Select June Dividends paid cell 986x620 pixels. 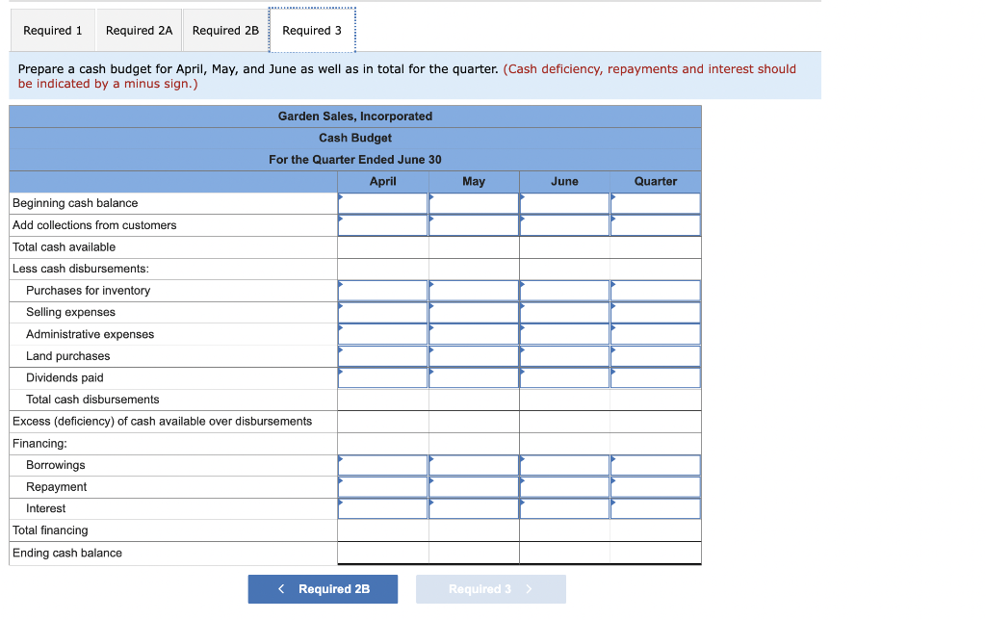coord(564,378)
